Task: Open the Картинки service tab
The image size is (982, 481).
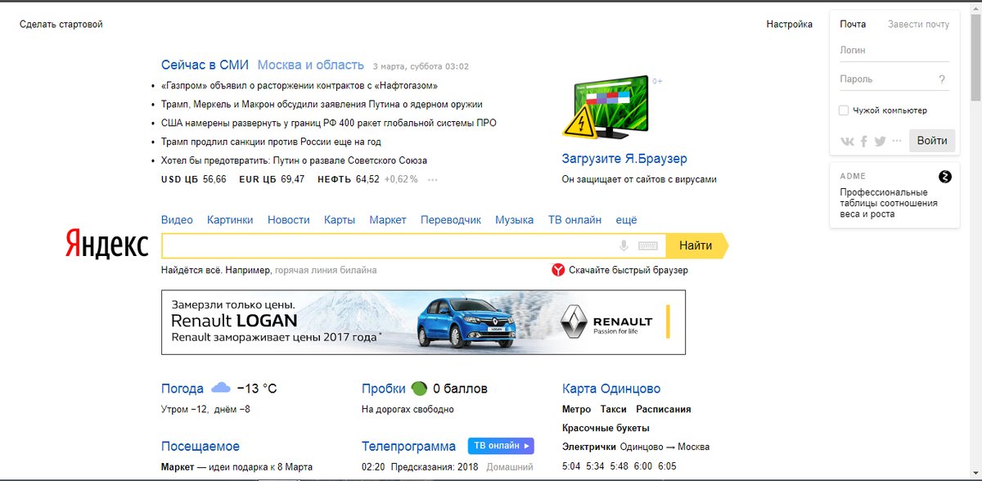Action: tap(230, 220)
